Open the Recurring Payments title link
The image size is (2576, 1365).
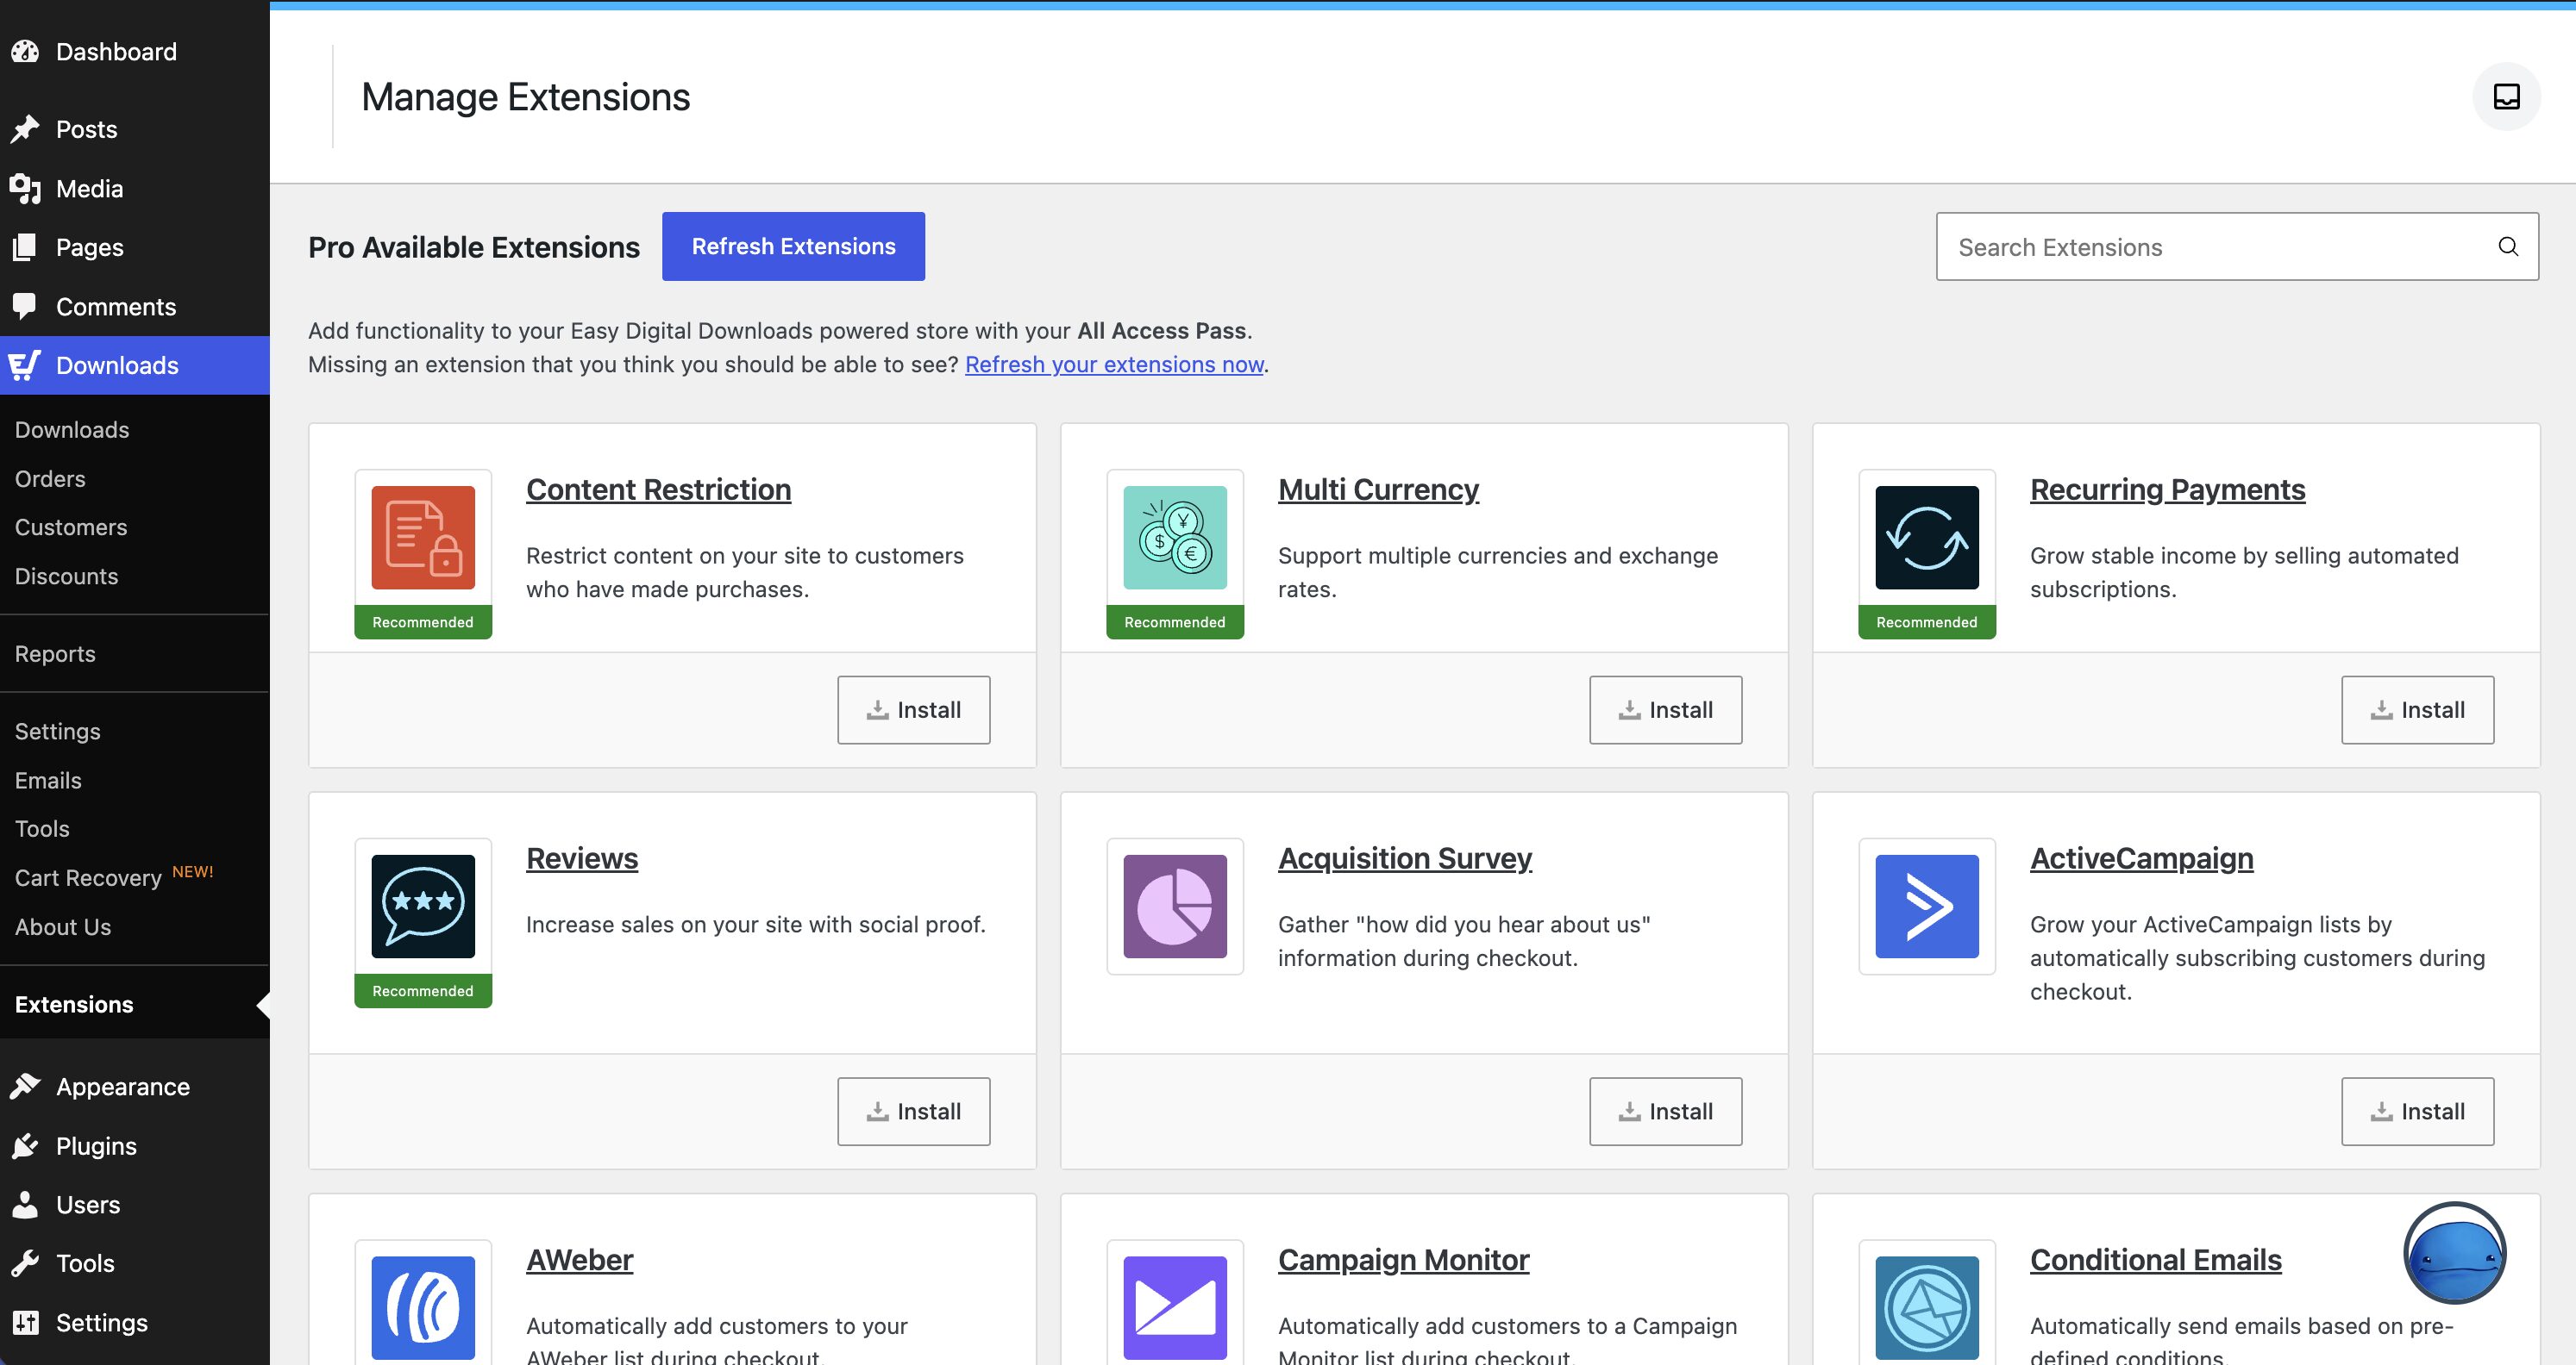pyautogui.click(x=2167, y=489)
